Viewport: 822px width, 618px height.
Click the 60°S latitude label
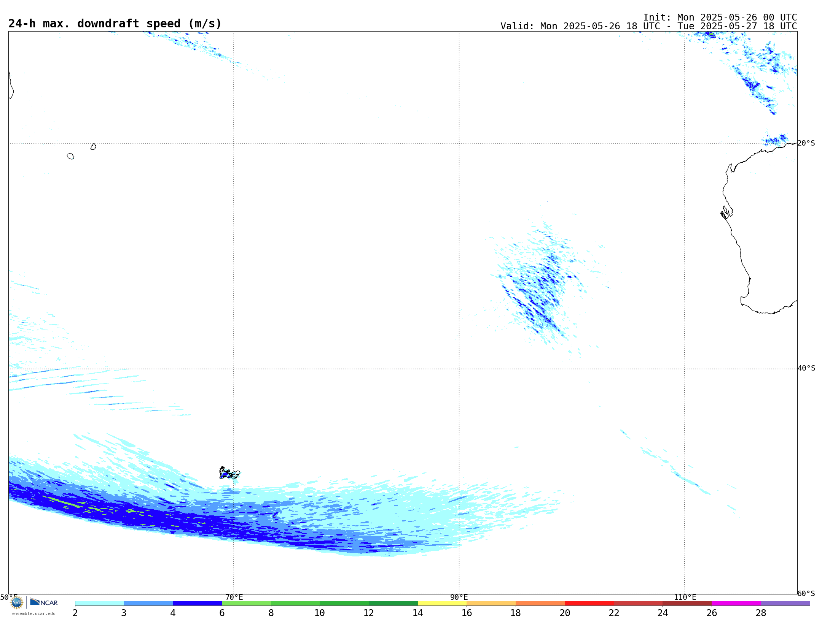806,593
